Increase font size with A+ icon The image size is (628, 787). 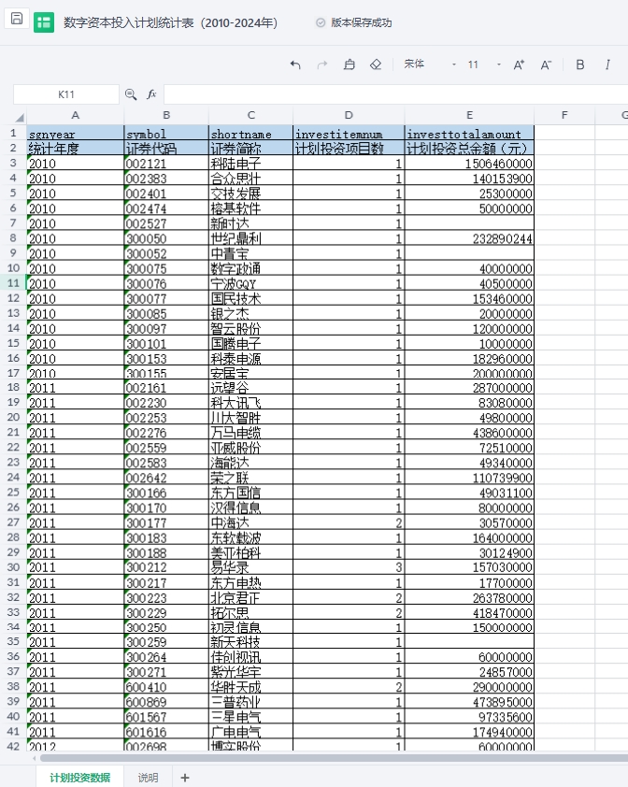pyautogui.click(x=519, y=64)
